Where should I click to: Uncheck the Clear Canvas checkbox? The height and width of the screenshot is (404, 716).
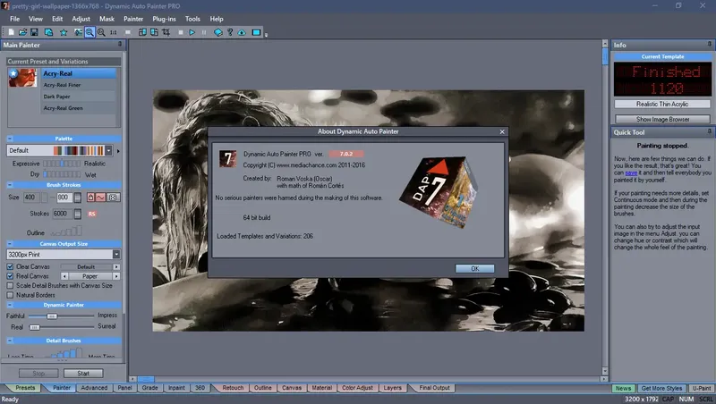[10, 266]
